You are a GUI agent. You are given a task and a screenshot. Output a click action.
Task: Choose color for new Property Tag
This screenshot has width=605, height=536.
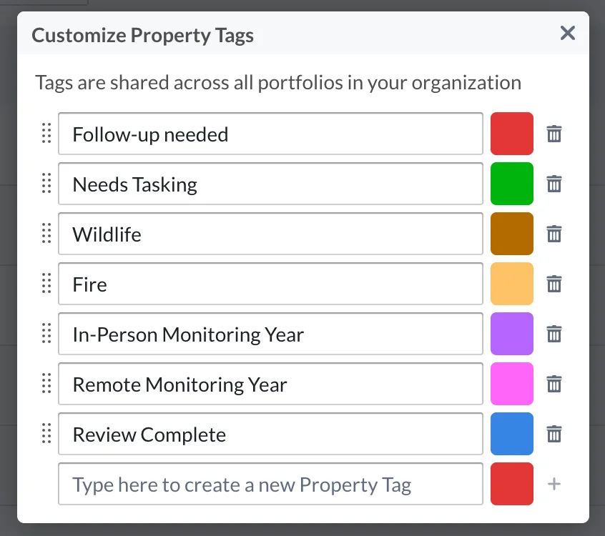tap(511, 484)
